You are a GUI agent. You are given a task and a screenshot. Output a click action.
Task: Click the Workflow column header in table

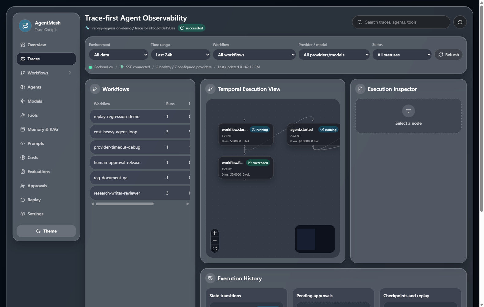(x=102, y=104)
